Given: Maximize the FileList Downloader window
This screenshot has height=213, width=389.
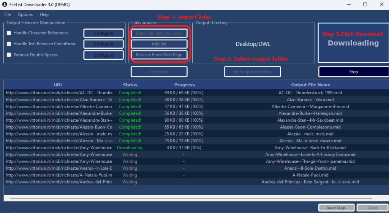Looking at the screenshot, I should [365, 5].
